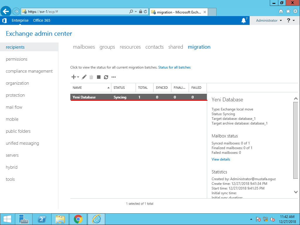300x225 pixels.
Task: Click details pane scroll up arrow
Action: [296, 99]
